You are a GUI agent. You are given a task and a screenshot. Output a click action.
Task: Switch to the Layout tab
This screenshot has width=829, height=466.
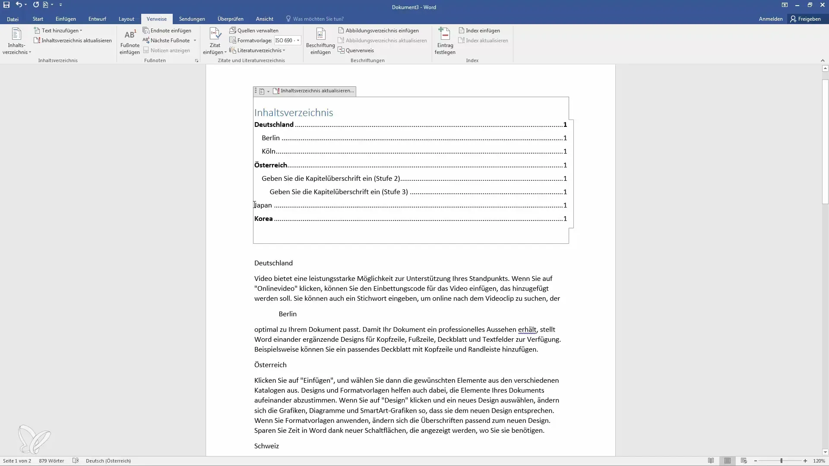[x=127, y=19]
